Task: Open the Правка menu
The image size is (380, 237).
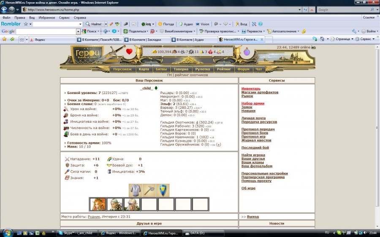Action: coord(19,17)
